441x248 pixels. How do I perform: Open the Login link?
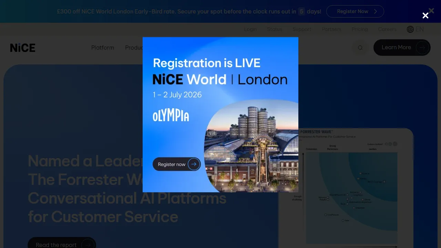point(250,29)
